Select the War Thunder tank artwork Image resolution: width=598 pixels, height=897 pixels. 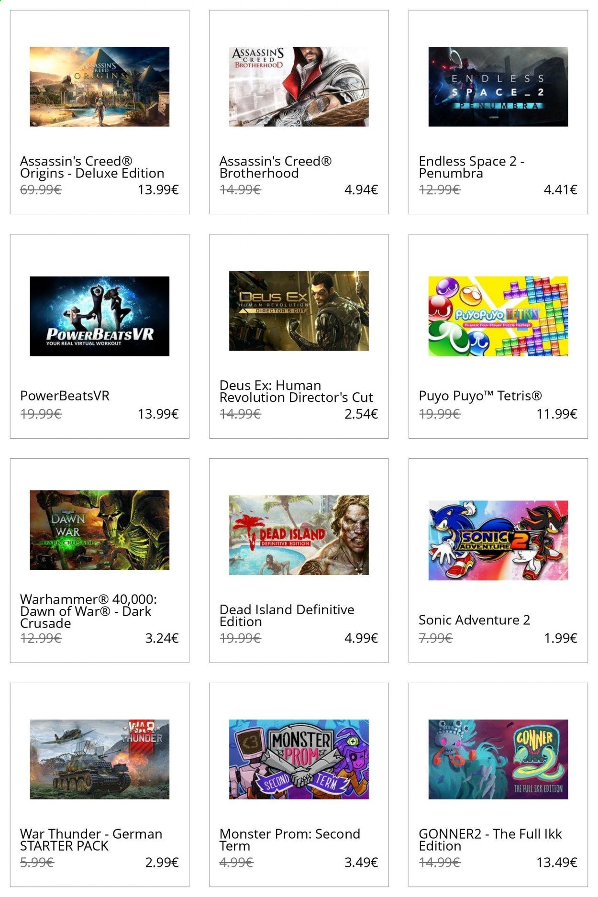coord(100,759)
